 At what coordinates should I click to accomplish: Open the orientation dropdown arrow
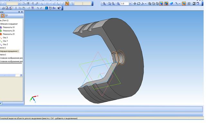click(146, 4)
